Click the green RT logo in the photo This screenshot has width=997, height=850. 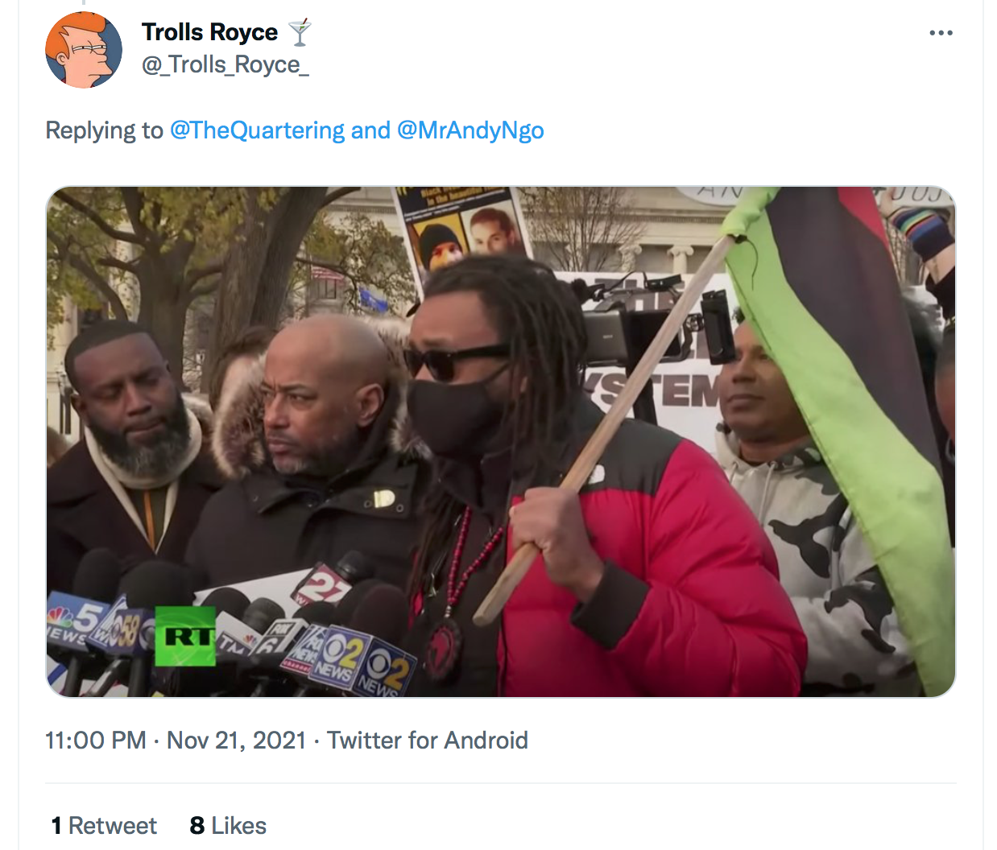tap(185, 637)
